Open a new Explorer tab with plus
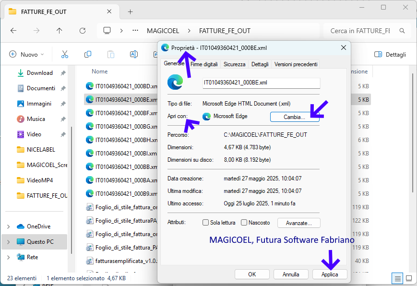Image resolution: width=417 pixels, height=286 pixels. [x=131, y=12]
